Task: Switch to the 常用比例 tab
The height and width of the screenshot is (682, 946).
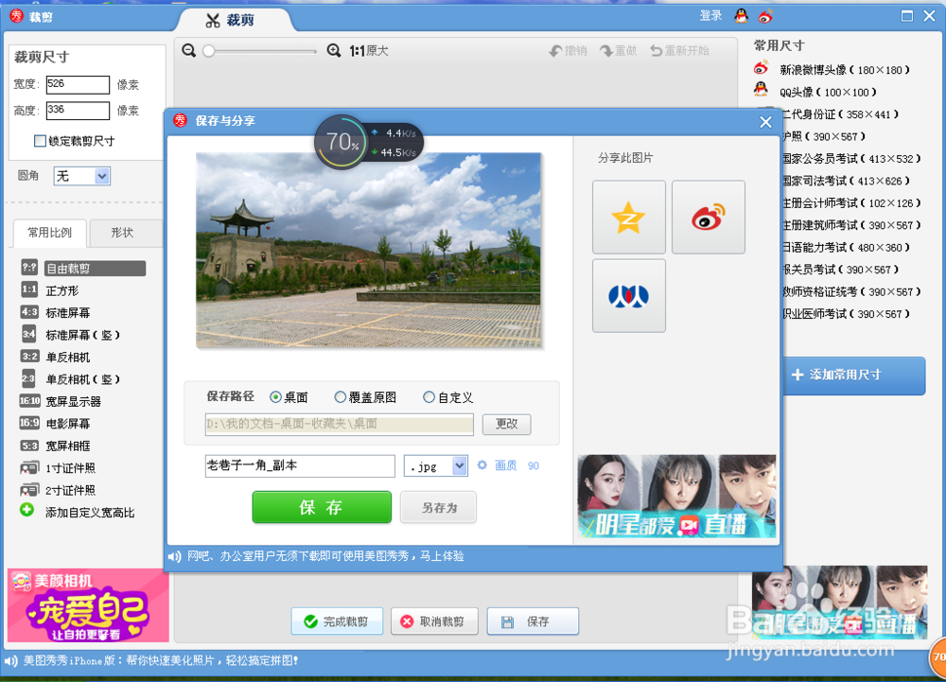Action: (x=49, y=233)
